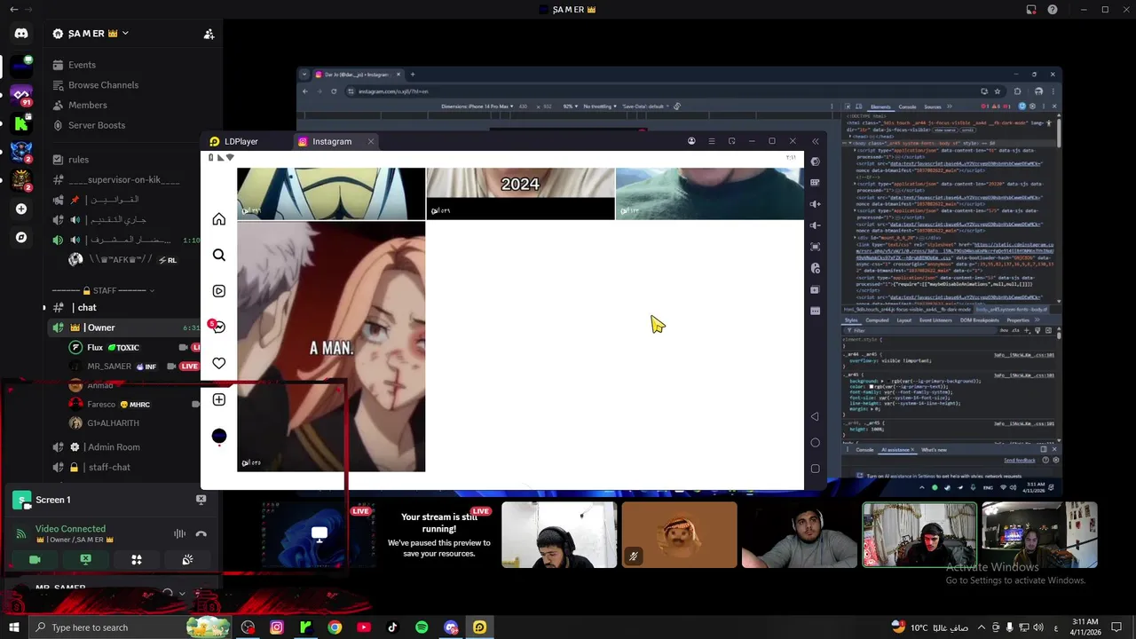The image size is (1136, 639).
Task: Toggle camera on in Discord voice panel
Action: pyautogui.click(x=35, y=560)
